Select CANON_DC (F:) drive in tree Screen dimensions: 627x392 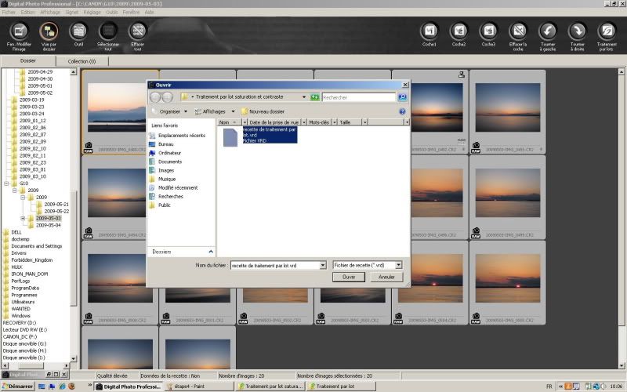[20, 337]
